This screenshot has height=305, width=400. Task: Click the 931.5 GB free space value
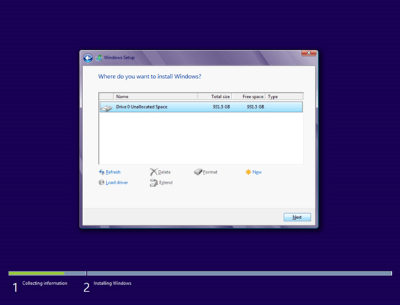255,107
